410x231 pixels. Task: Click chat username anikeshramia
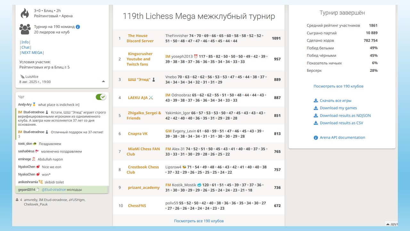pos(28,182)
